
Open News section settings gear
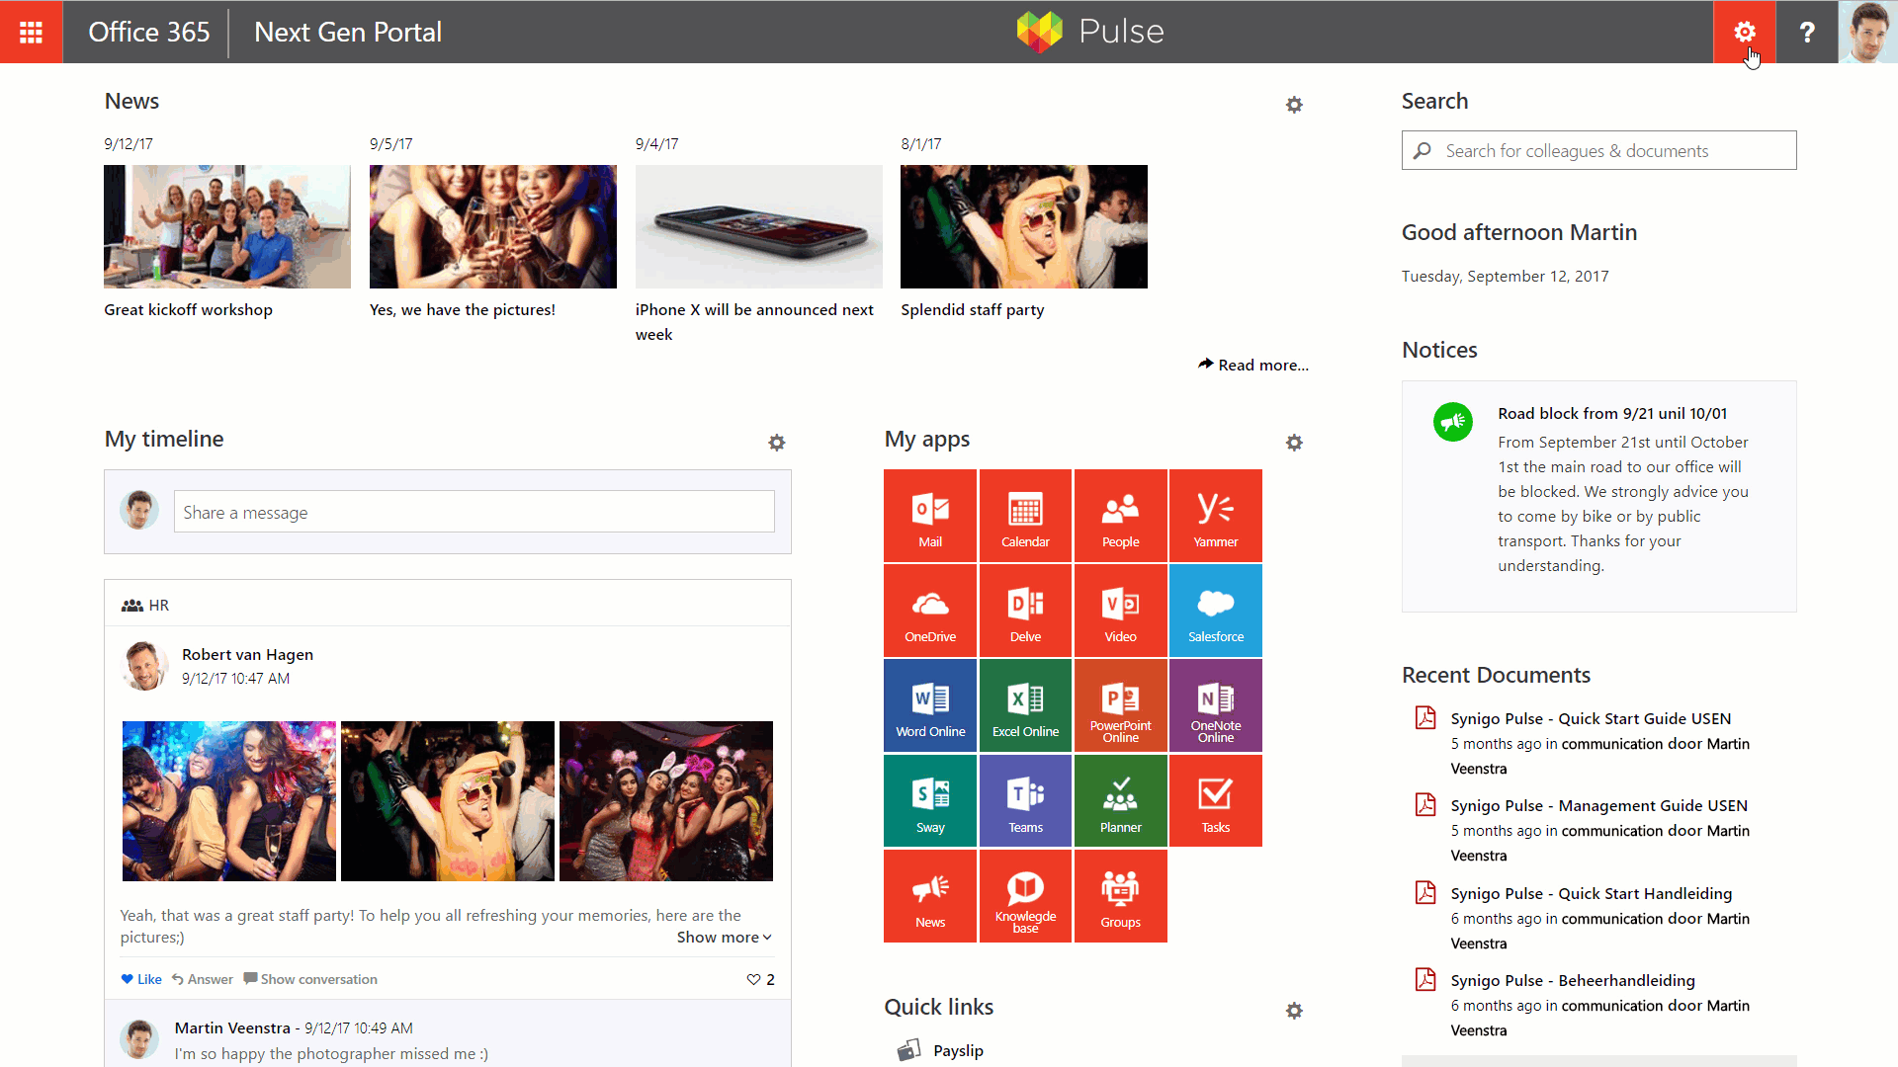pos(1294,105)
